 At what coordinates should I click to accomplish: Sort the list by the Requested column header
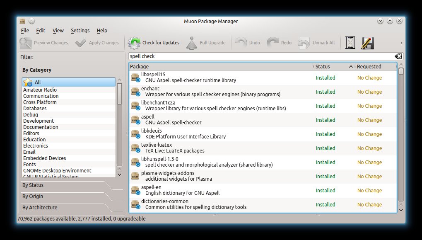click(369, 67)
